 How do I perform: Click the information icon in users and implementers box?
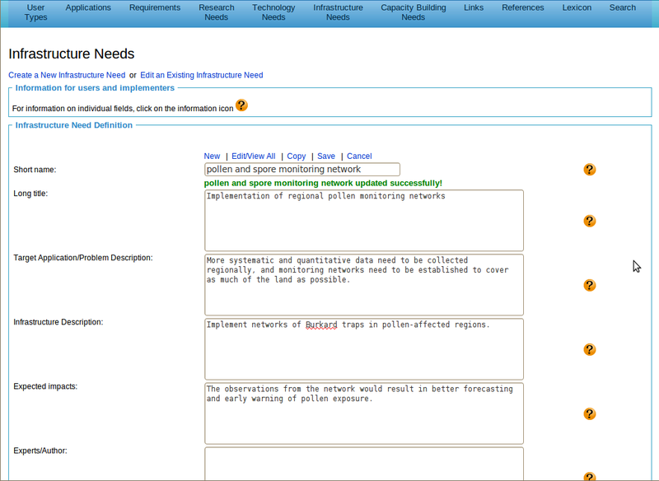pos(241,105)
